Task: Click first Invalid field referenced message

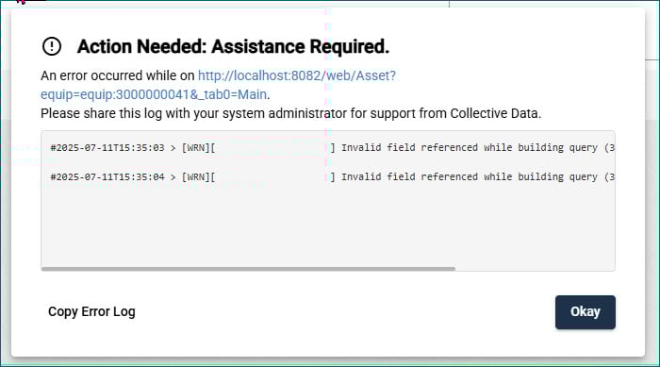Action: pos(478,147)
